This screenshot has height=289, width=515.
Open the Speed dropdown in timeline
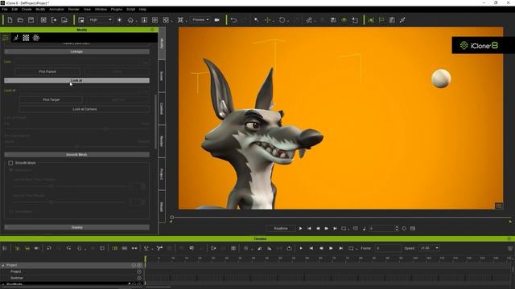tap(429, 248)
